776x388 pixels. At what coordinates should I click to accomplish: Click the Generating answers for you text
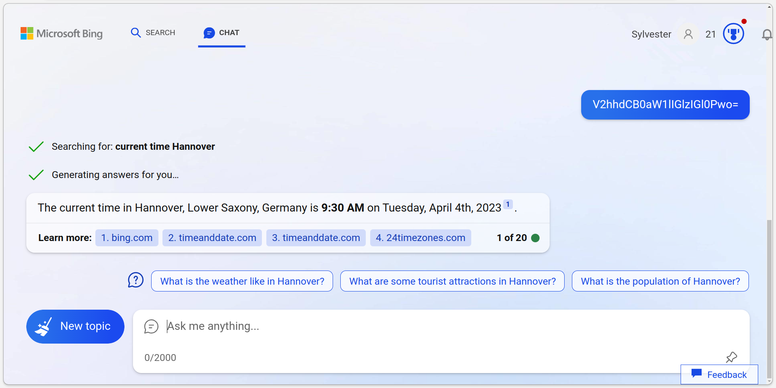(115, 175)
